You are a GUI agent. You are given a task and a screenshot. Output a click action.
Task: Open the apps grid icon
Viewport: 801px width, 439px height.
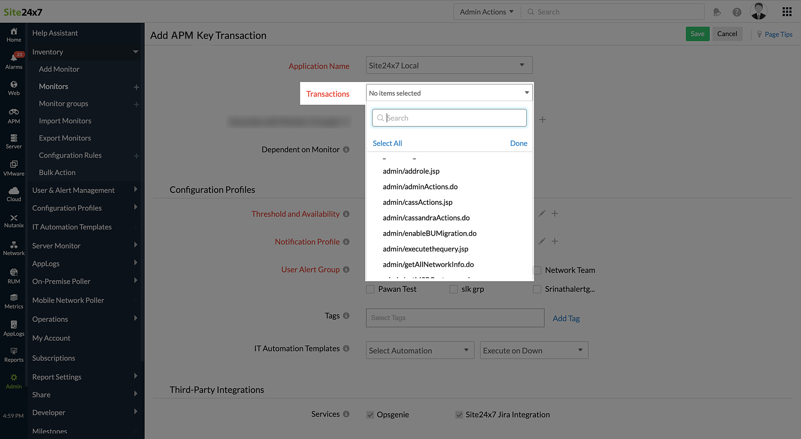[x=787, y=12]
